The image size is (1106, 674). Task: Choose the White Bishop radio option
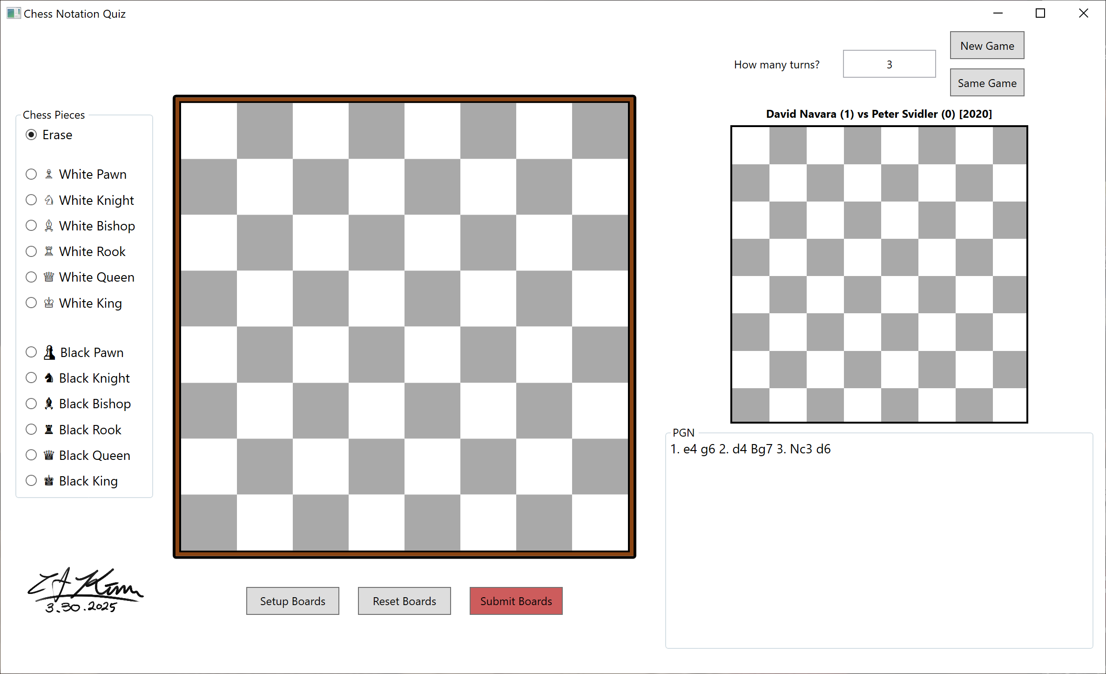tap(31, 226)
